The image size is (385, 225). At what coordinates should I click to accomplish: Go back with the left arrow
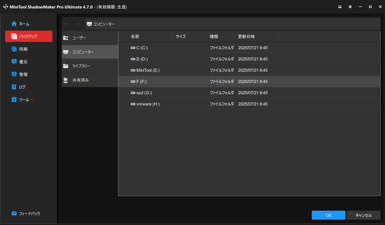point(66,24)
